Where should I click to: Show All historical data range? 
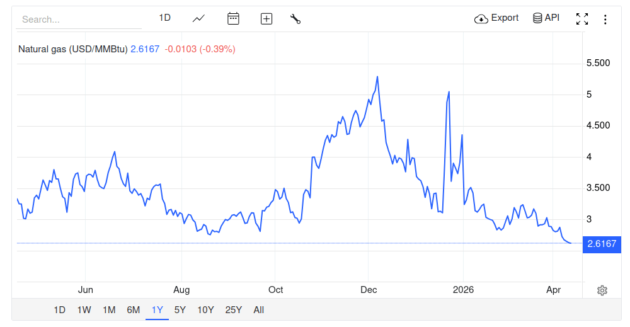click(x=258, y=310)
